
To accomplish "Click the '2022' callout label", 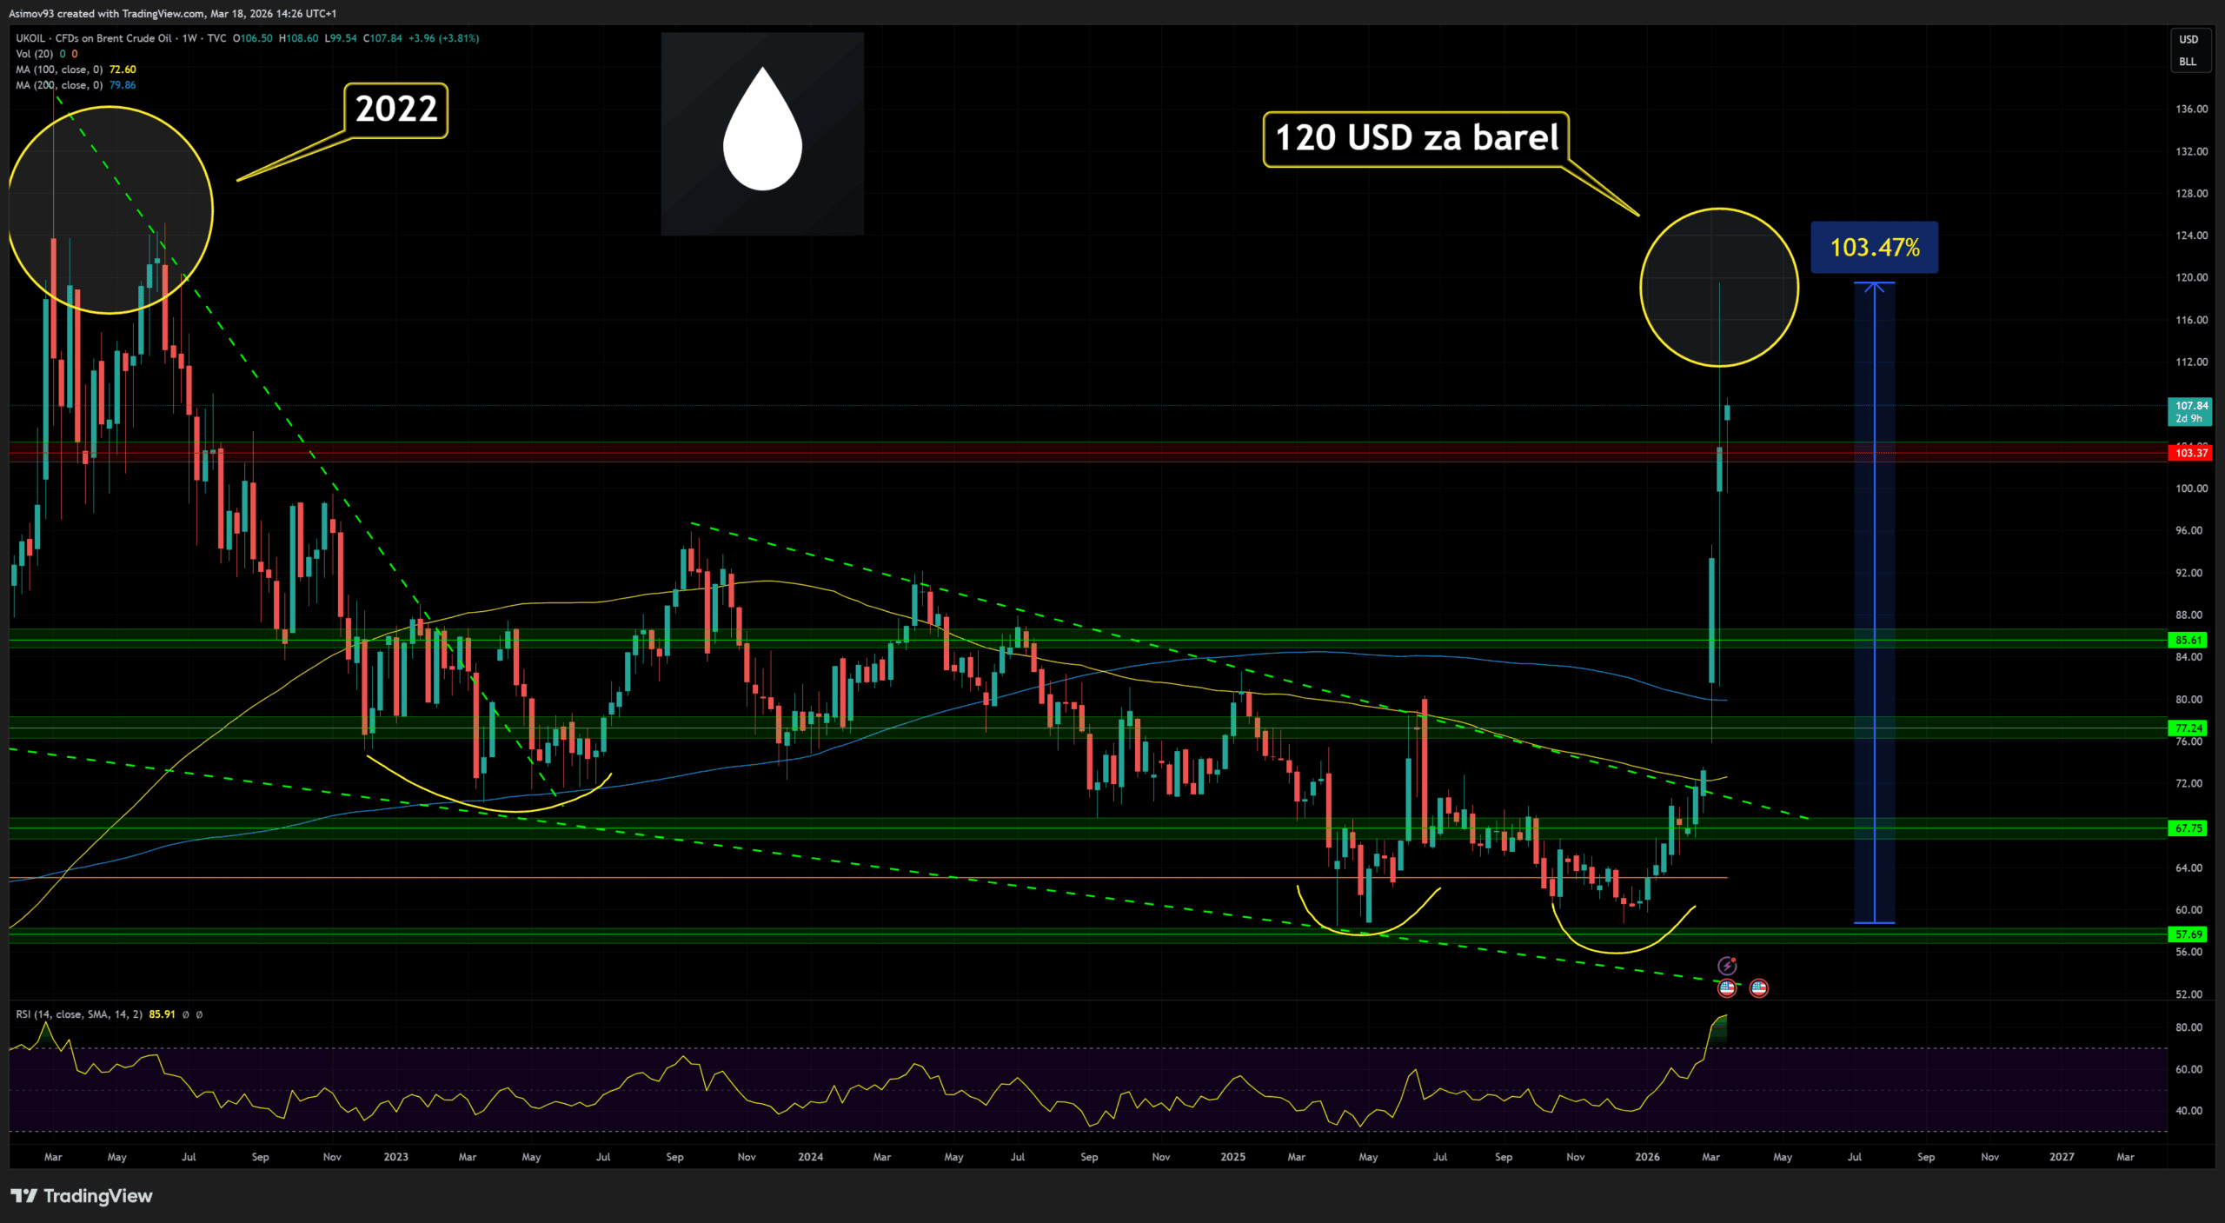I will coord(396,110).
